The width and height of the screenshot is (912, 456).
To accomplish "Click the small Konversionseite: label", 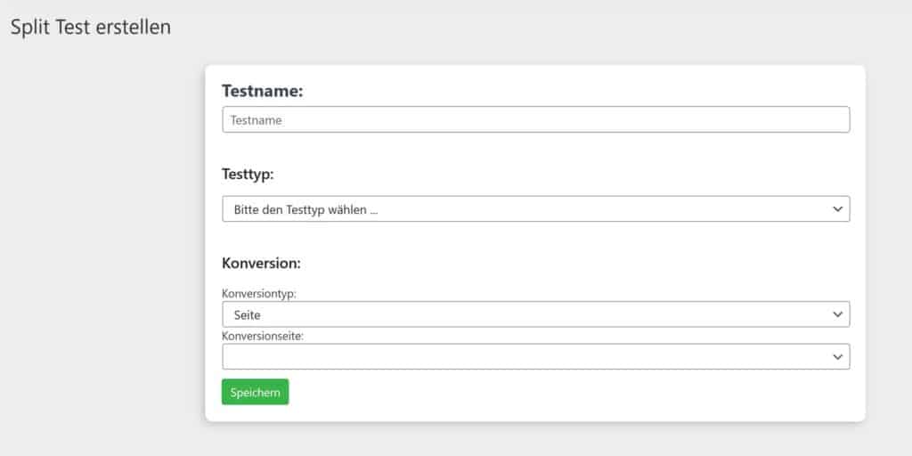I will click(x=263, y=336).
